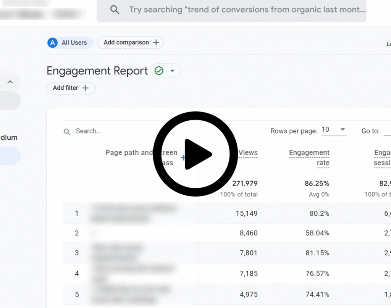The width and height of the screenshot is (391, 308).
Task: Click the table search magnifier icon
Action: 67,132
